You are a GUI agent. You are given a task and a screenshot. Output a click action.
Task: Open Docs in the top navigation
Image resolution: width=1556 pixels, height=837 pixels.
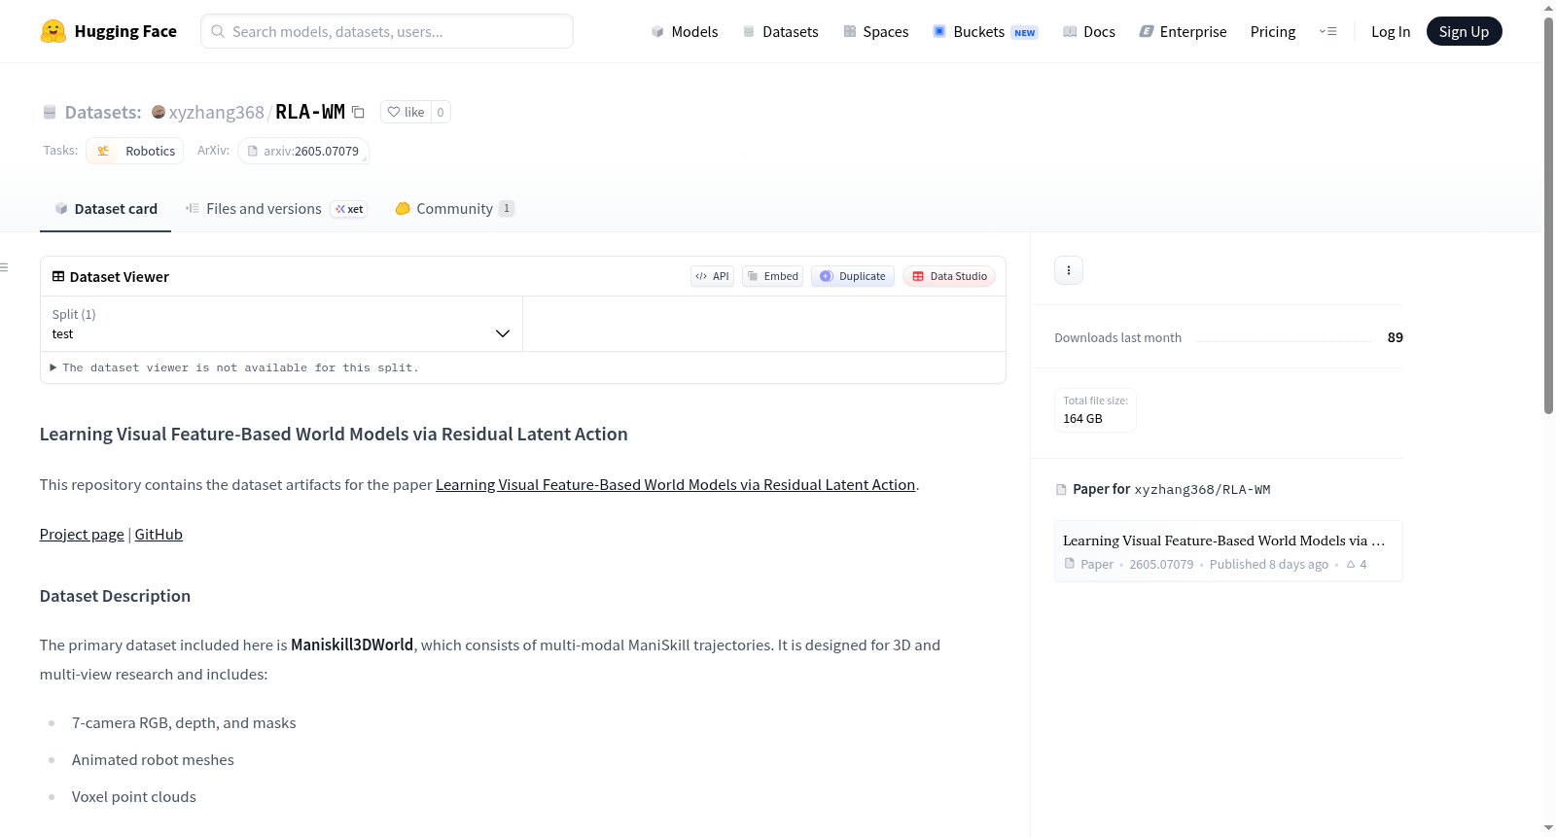[x=1089, y=31]
